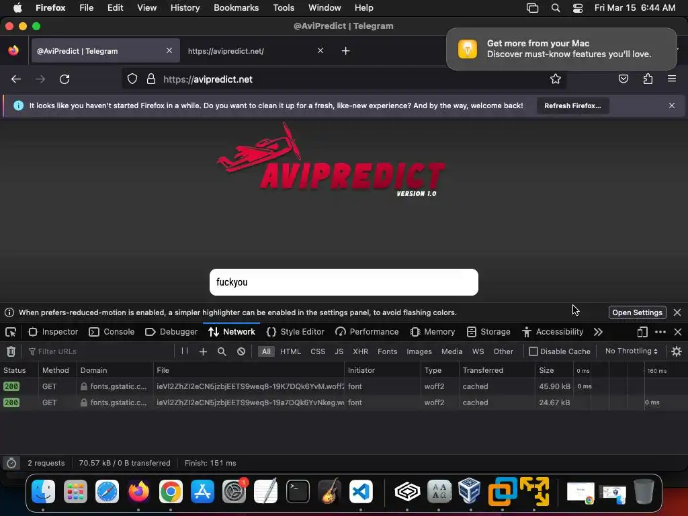Add a new network request with the plus icon
Viewport: 688px width, 516px height.
[203, 351]
